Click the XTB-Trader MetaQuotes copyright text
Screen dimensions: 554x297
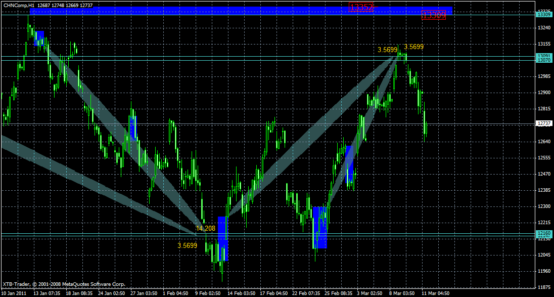64,284
